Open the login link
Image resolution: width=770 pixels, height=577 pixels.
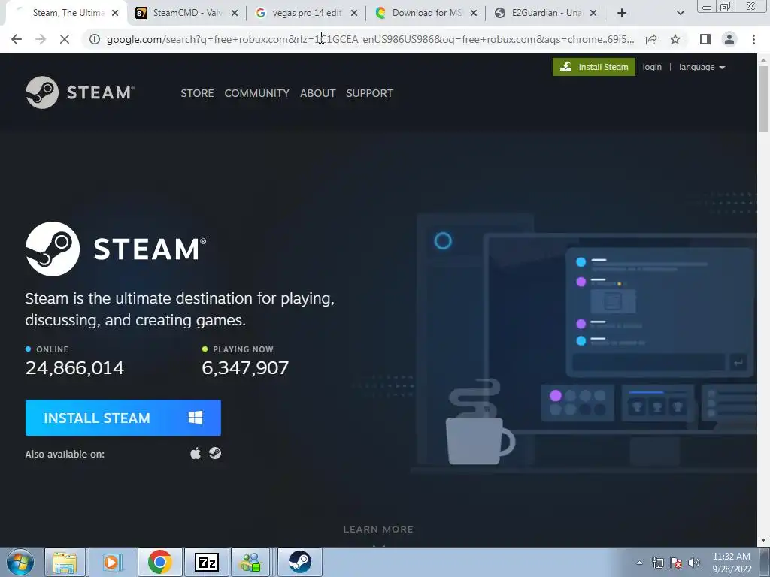point(652,67)
